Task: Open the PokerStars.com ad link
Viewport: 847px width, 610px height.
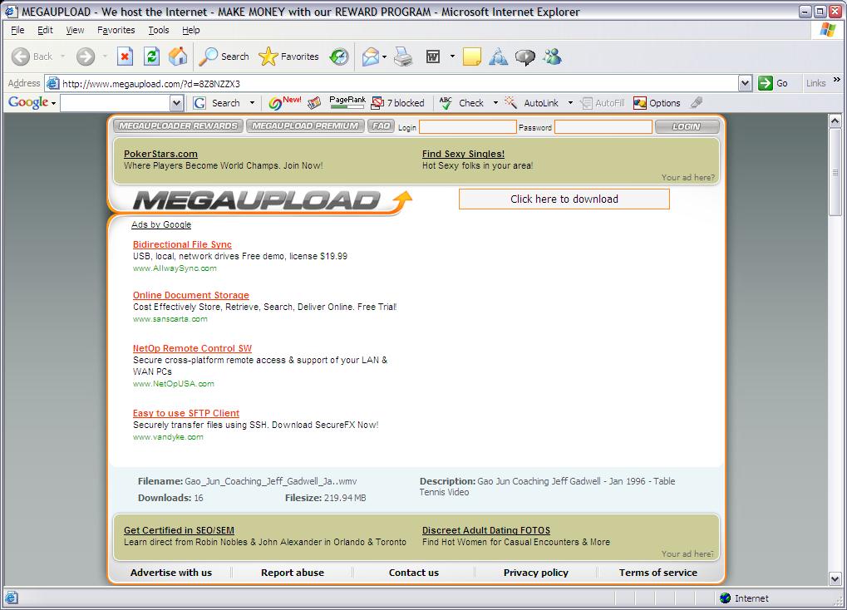Action: pos(160,154)
